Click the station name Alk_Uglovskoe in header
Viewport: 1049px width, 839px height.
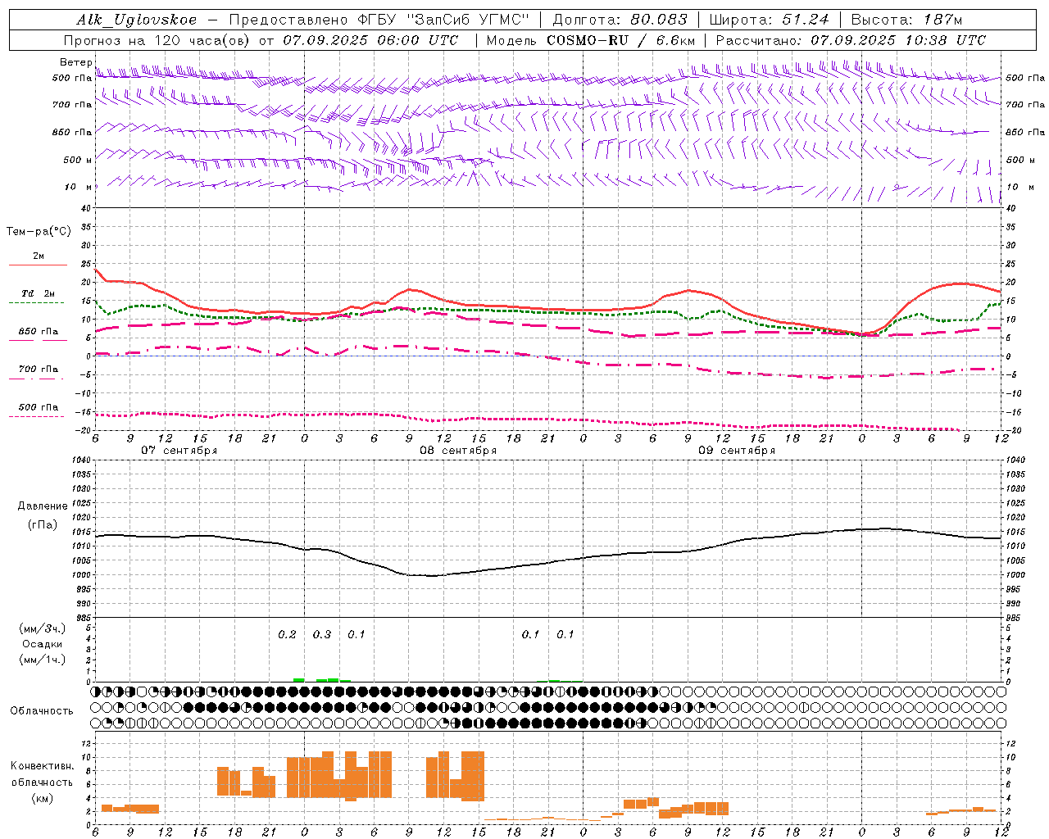[x=137, y=20]
